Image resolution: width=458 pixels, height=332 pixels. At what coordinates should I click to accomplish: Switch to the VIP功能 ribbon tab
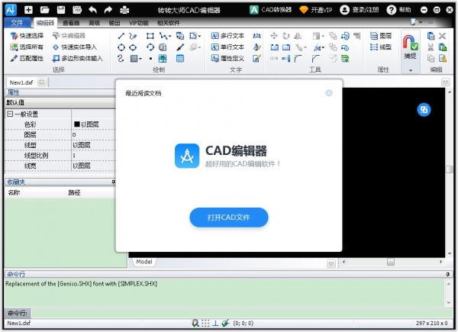(139, 23)
